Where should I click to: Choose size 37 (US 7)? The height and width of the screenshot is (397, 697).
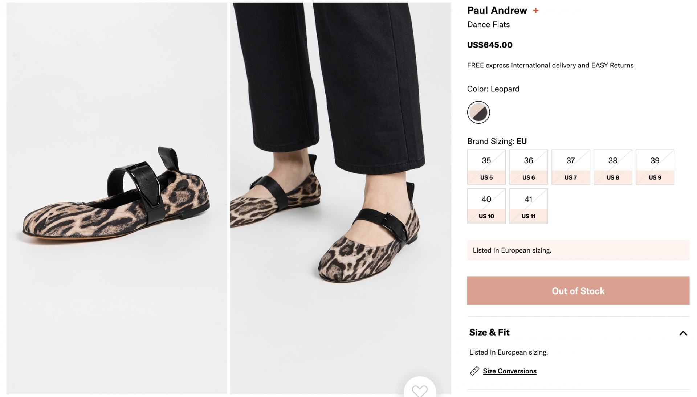click(x=571, y=167)
